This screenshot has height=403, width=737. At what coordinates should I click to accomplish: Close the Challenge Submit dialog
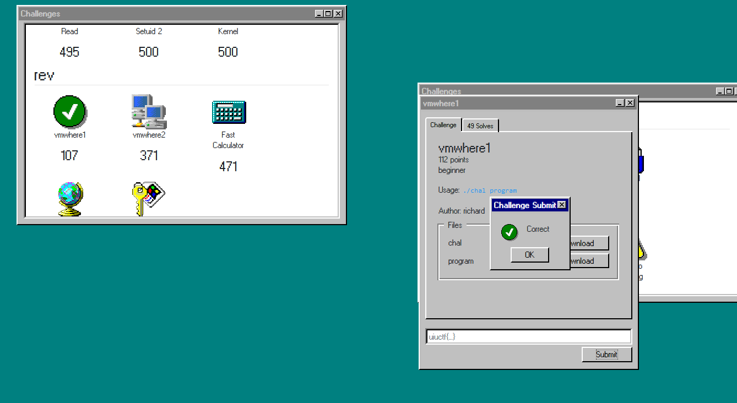(x=561, y=205)
